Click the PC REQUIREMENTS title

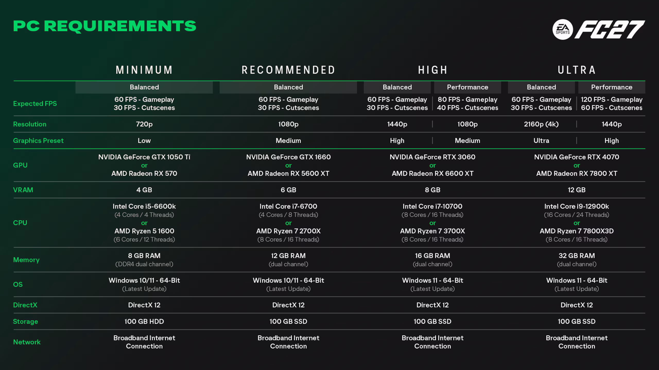(105, 26)
